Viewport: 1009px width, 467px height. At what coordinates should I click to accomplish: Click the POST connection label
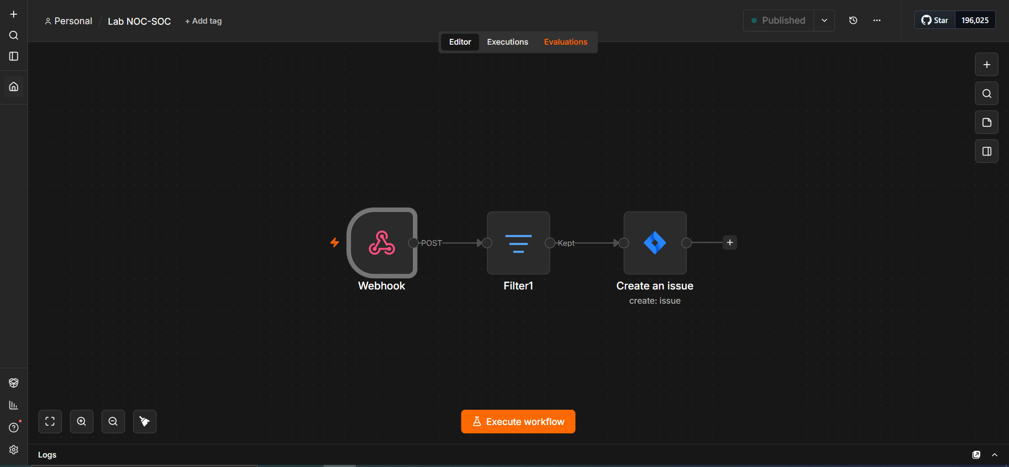coord(431,243)
